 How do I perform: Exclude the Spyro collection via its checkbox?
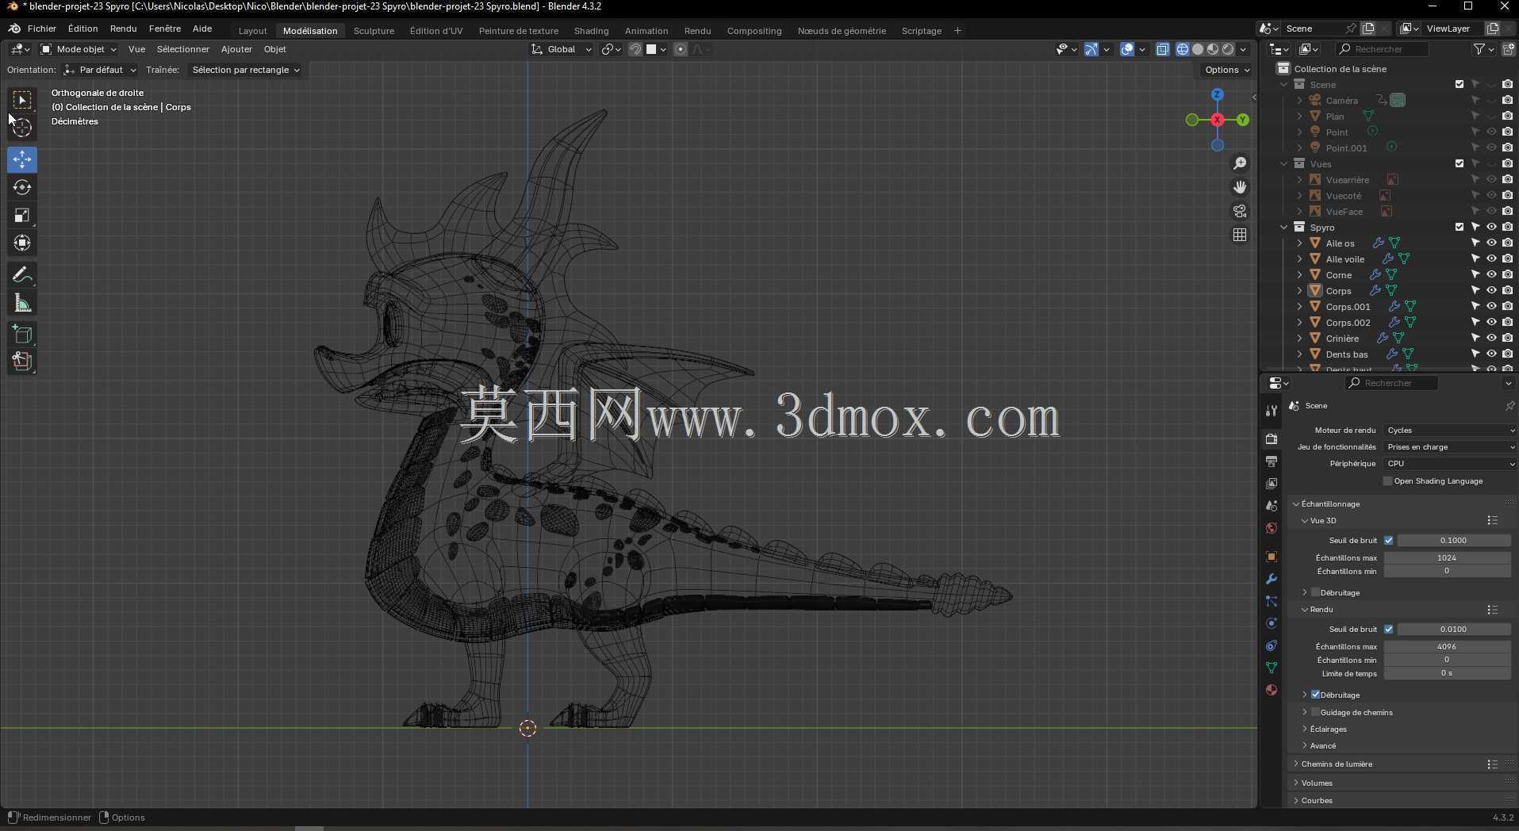point(1459,227)
